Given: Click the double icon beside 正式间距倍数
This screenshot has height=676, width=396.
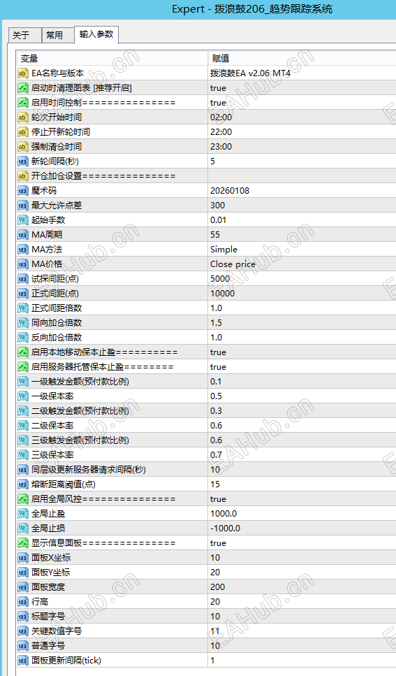Looking at the screenshot, I should coord(23,308).
